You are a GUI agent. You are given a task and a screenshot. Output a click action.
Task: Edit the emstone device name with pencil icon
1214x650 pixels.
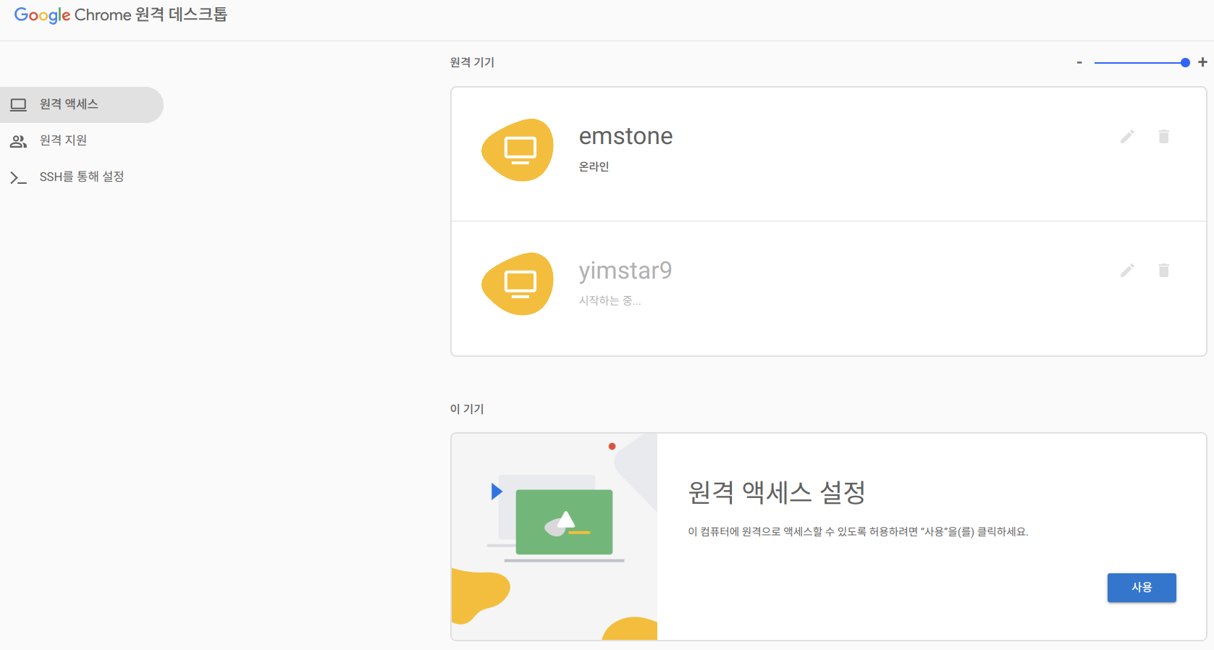pos(1127,136)
